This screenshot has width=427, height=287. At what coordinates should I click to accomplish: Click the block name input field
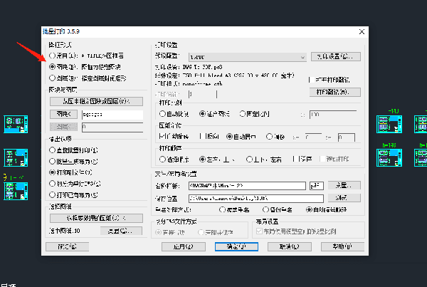coord(112,115)
